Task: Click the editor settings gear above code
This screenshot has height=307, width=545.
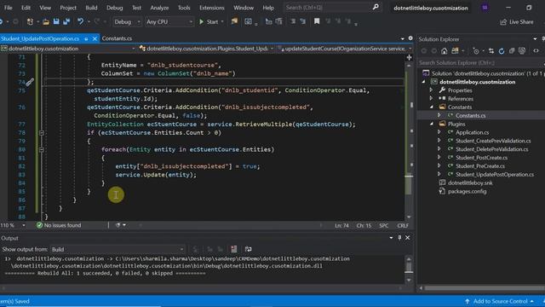Action: coord(410,38)
